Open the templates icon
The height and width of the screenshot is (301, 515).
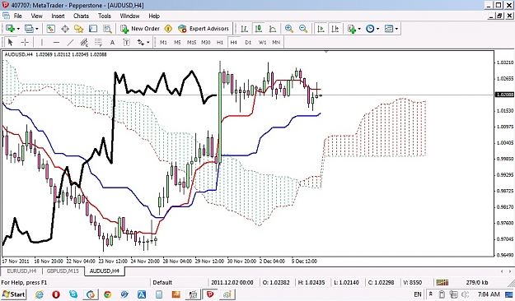tap(389, 29)
